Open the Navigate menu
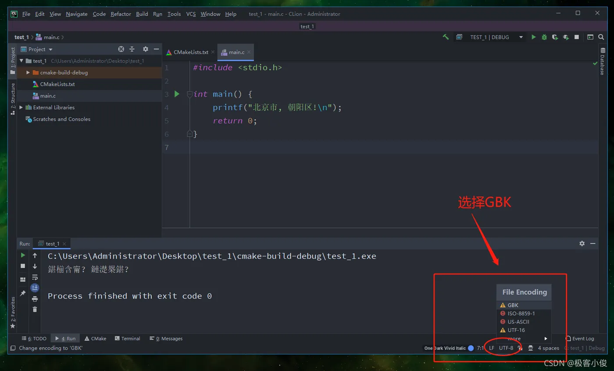This screenshot has width=614, height=371. click(x=77, y=14)
